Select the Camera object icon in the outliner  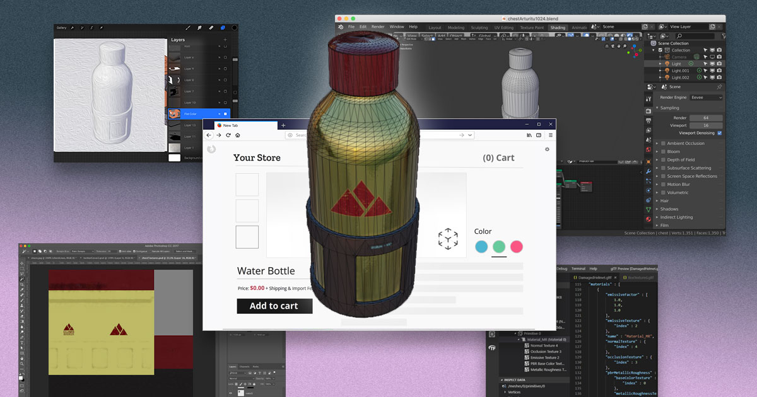tap(667, 56)
